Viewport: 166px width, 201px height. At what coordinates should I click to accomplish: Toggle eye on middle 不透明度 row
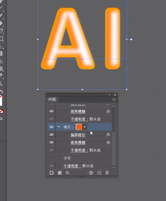(51, 150)
